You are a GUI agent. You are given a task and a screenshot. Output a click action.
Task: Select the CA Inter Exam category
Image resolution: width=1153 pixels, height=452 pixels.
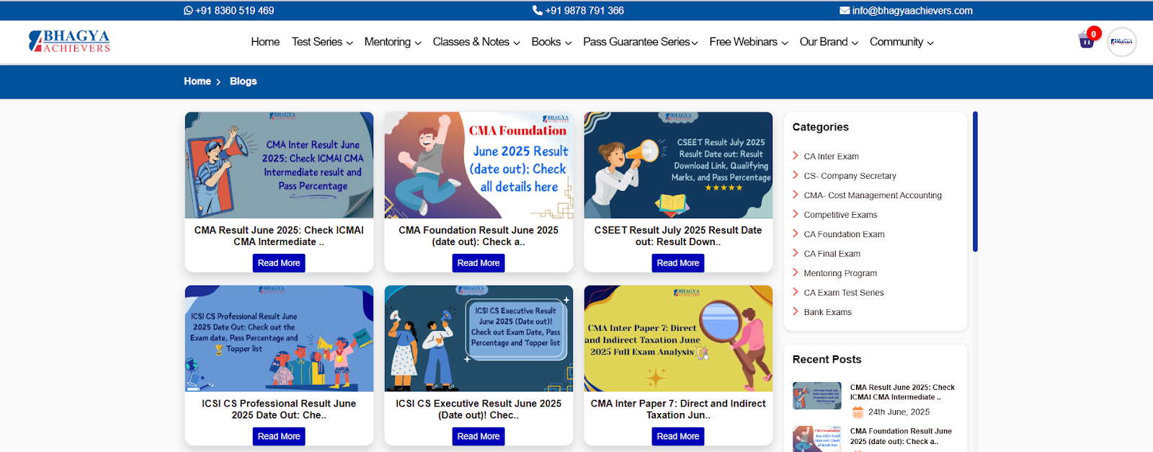[831, 156]
